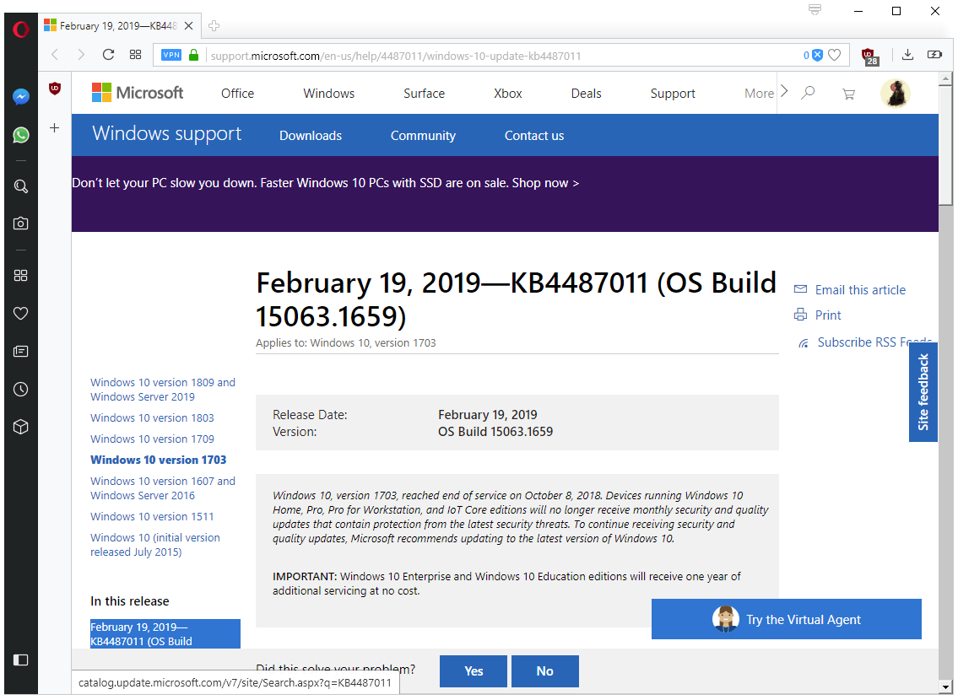The image size is (958, 700).
Task: Take a snapshot with the camera icon
Action: pos(21,223)
